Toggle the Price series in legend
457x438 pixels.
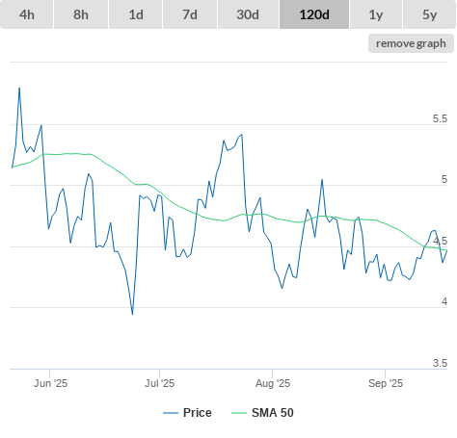[x=198, y=413]
